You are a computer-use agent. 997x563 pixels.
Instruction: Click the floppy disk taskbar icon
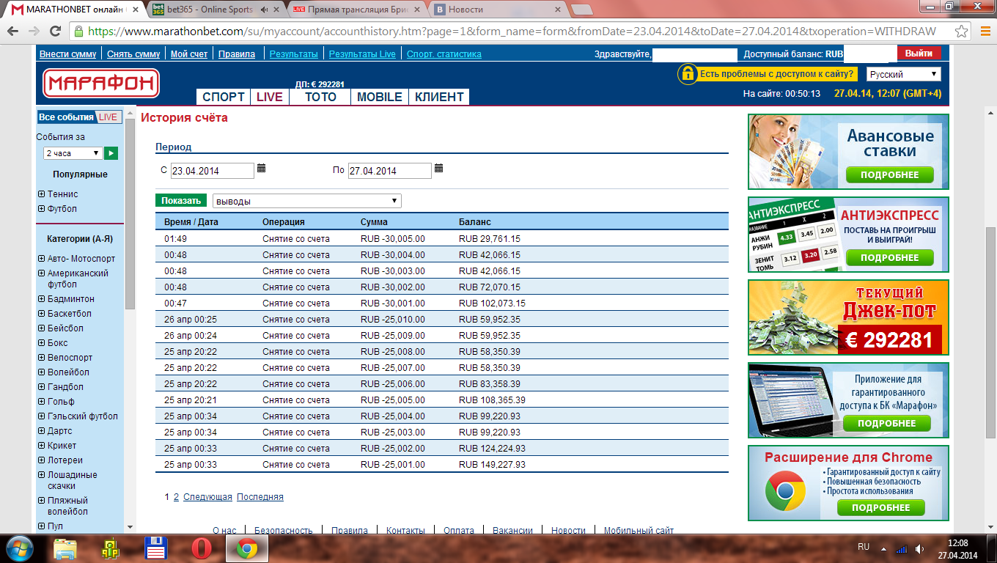(x=156, y=548)
